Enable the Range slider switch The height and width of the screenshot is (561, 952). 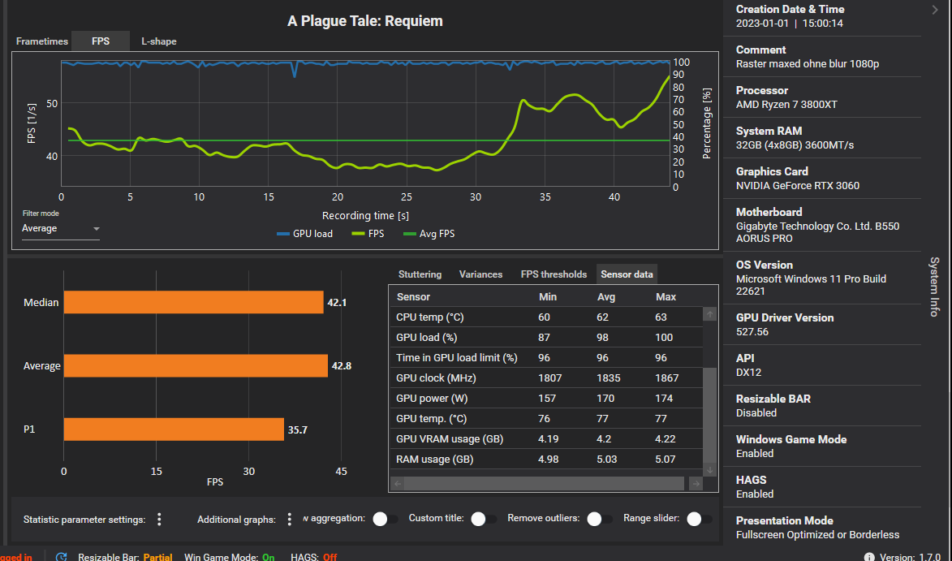click(x=700, y=519)
